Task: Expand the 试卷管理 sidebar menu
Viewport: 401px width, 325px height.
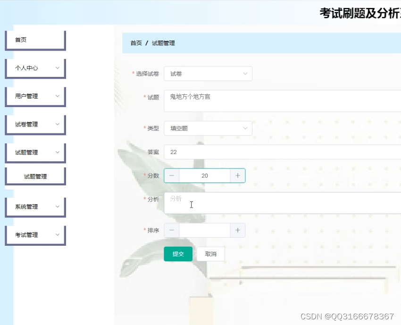Action: pos(35,124)
